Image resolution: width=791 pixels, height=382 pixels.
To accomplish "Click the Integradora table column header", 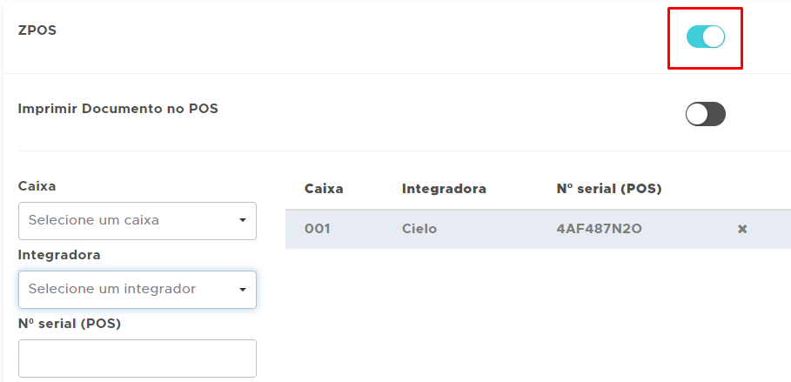I will click(x=444, y=188).
